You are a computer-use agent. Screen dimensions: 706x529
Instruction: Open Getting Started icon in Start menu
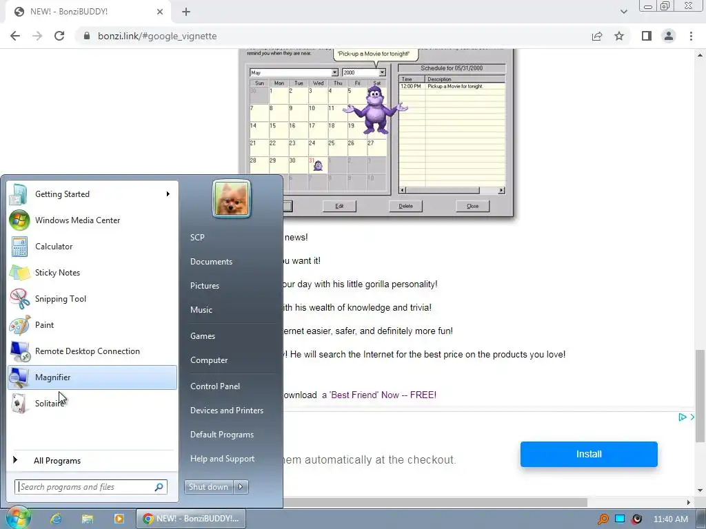pos(19,194)
